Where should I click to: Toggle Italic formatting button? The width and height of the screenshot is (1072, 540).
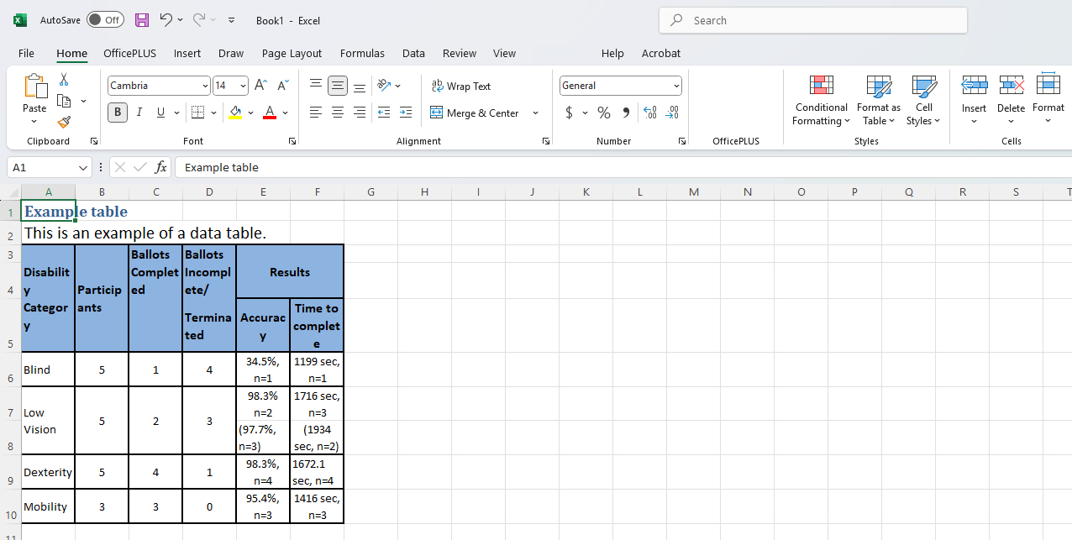(139, 113)
